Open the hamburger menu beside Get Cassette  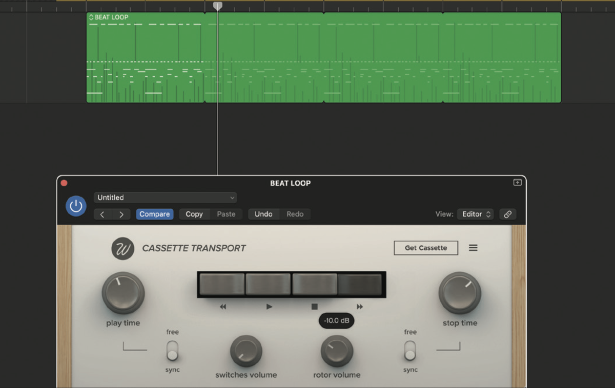473,247
